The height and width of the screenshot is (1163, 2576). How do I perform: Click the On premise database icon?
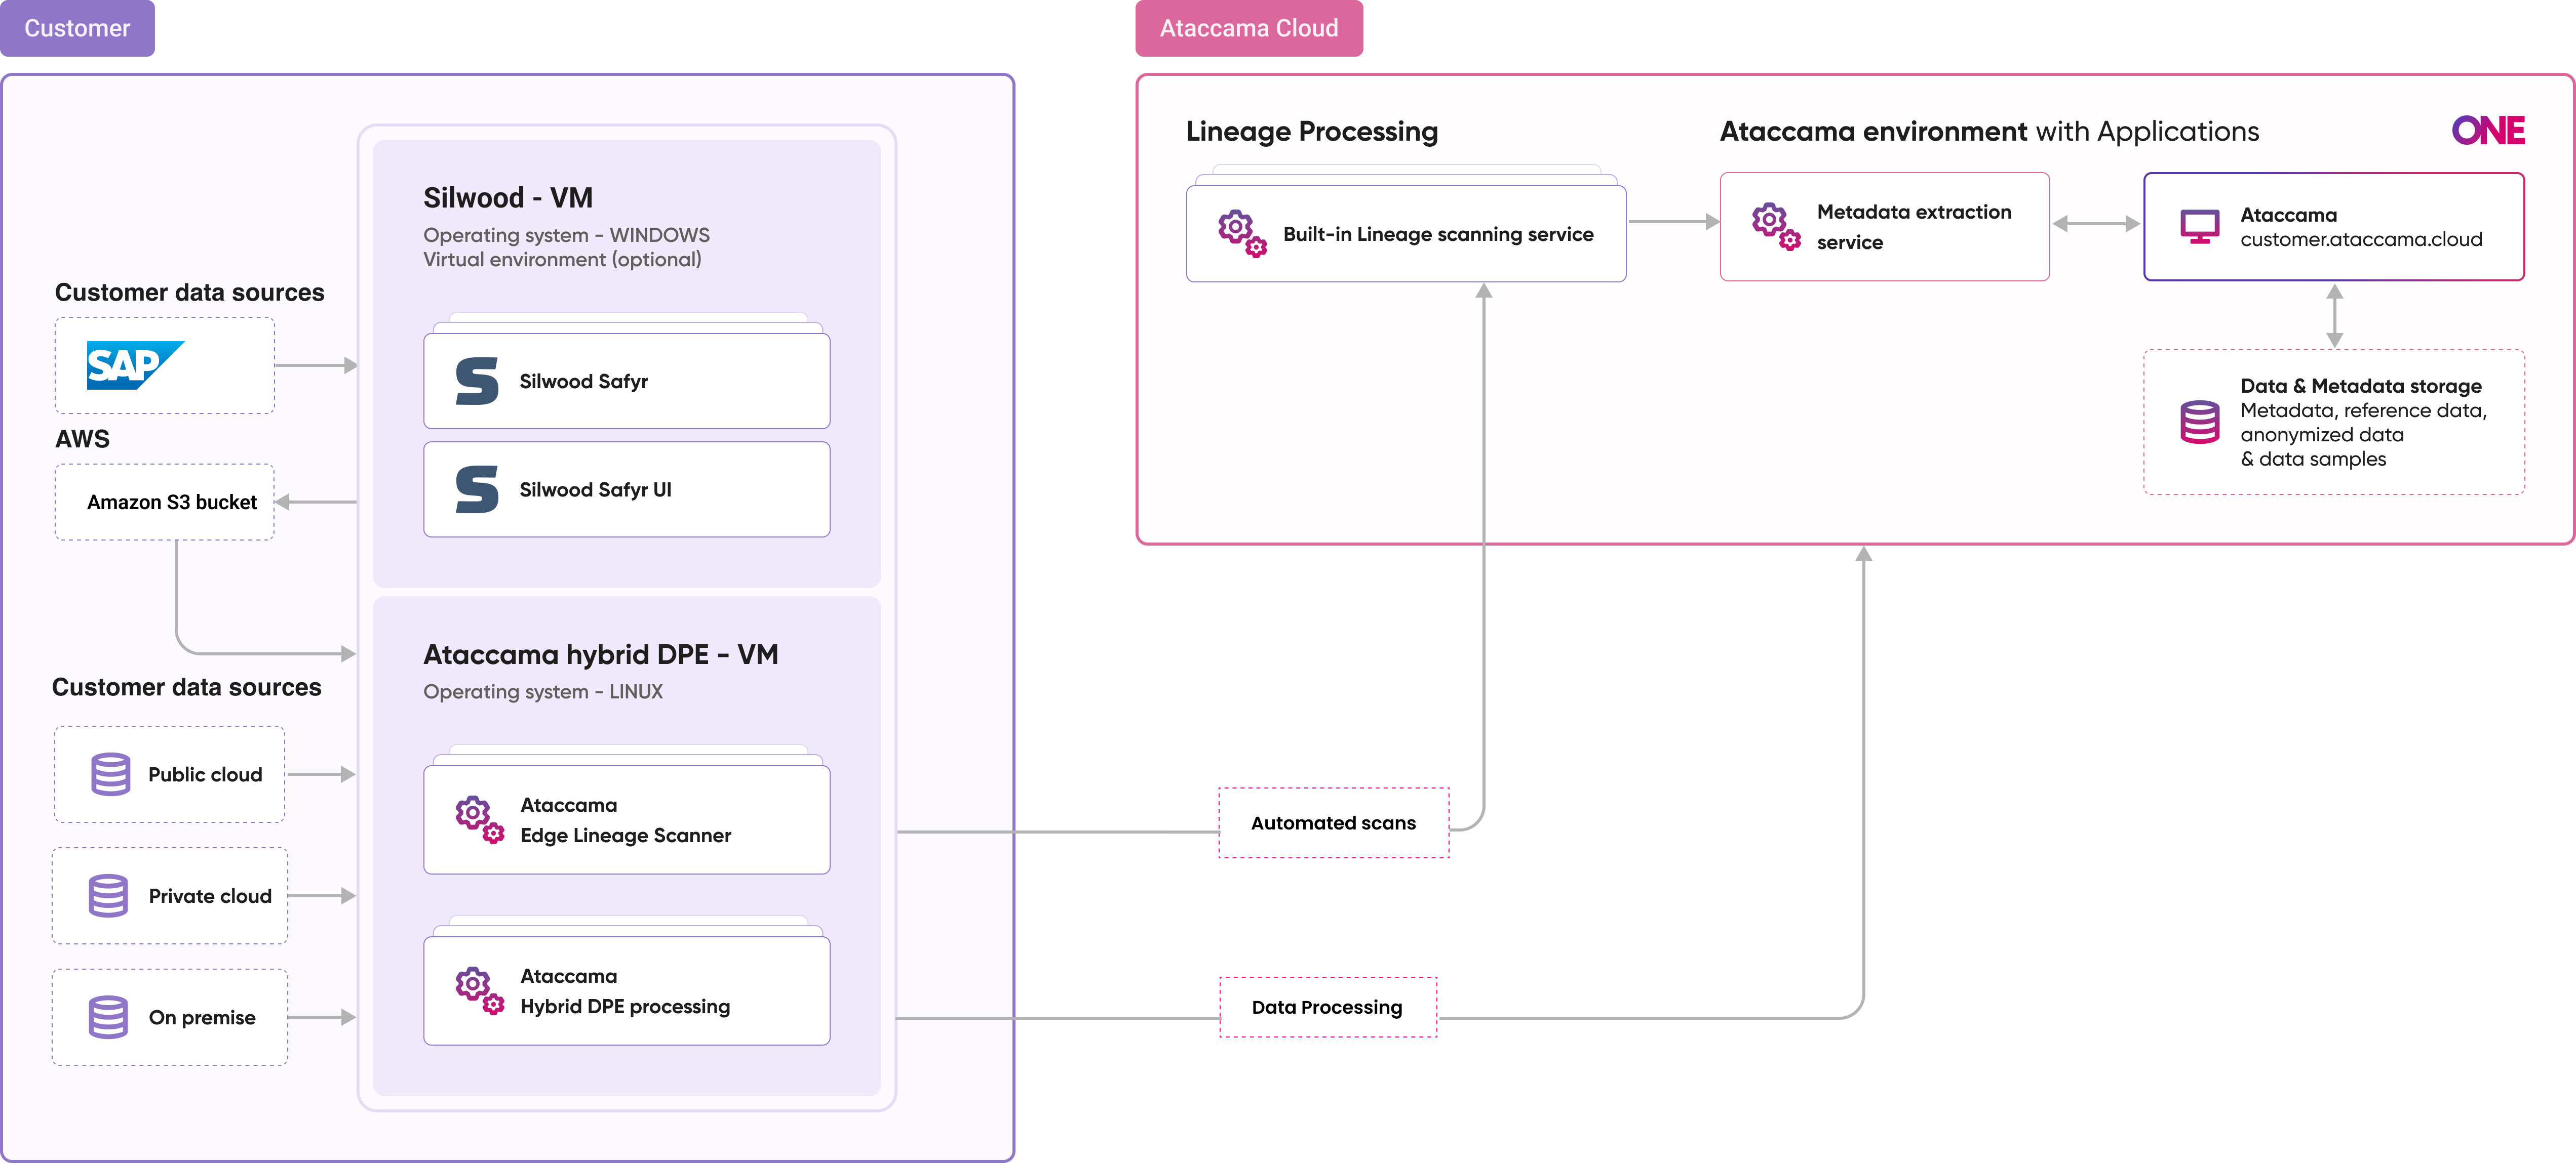coord(108,1017)
